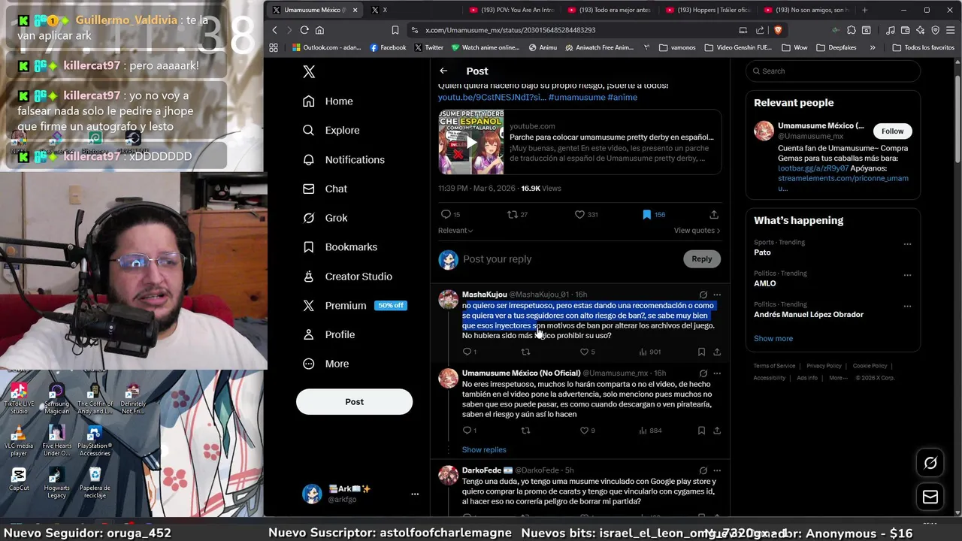Click the X Search box

tap(833, 71)
